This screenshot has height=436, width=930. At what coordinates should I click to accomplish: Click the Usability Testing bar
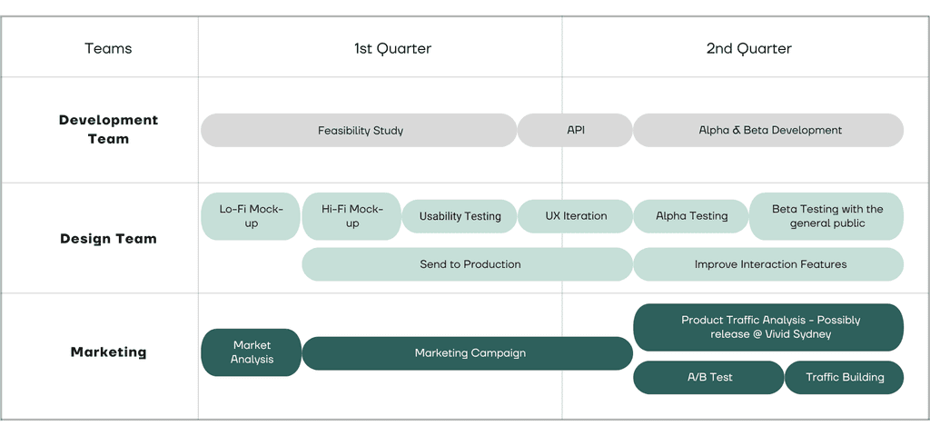point(460,216)
